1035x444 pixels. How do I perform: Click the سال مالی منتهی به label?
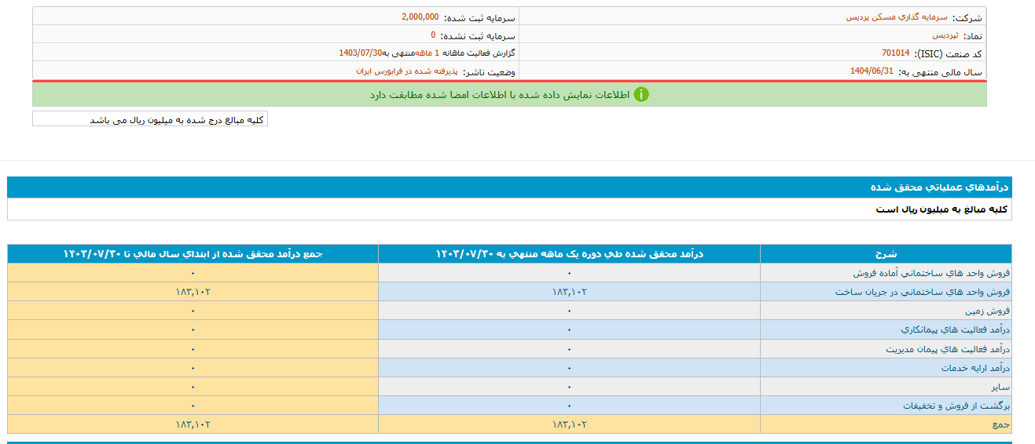[941, 71]
